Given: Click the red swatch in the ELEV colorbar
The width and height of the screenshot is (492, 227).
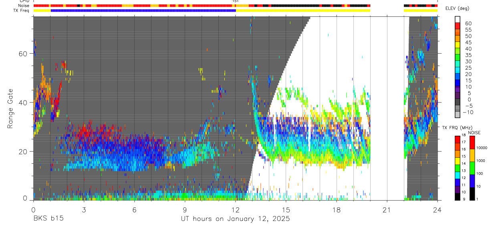Looking at the screenshot, I should 458,26.
